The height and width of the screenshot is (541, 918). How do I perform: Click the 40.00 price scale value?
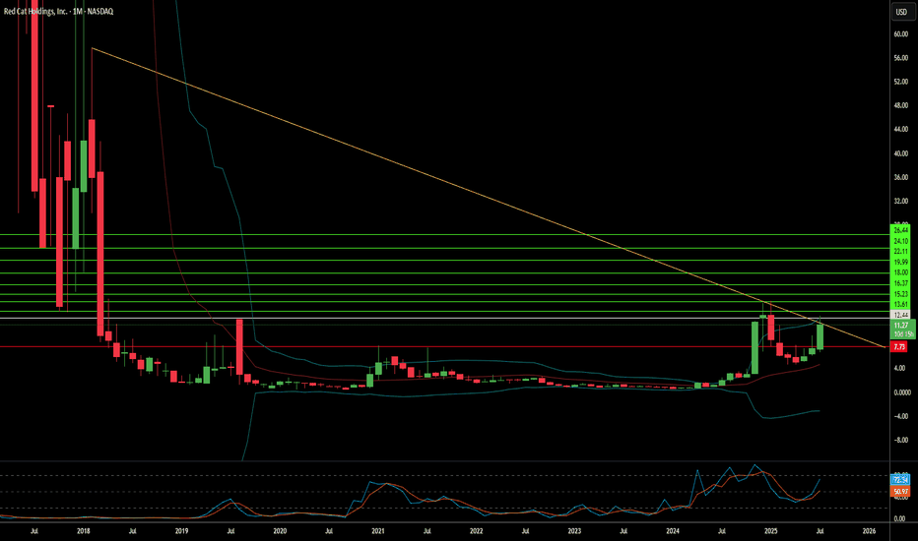coord(901,153)
